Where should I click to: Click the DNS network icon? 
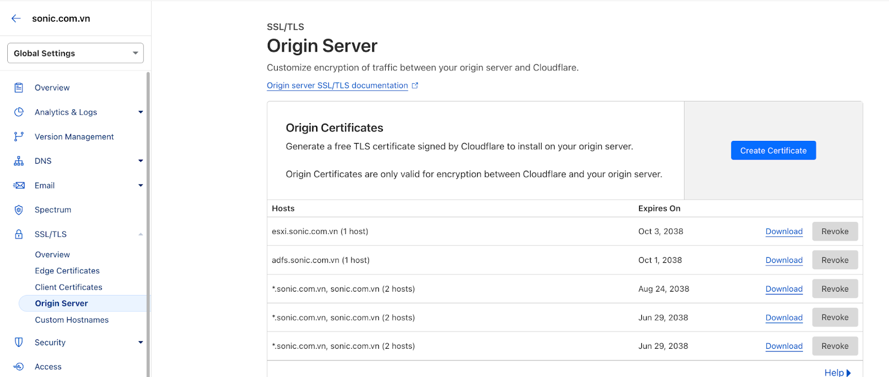(19, 161)
